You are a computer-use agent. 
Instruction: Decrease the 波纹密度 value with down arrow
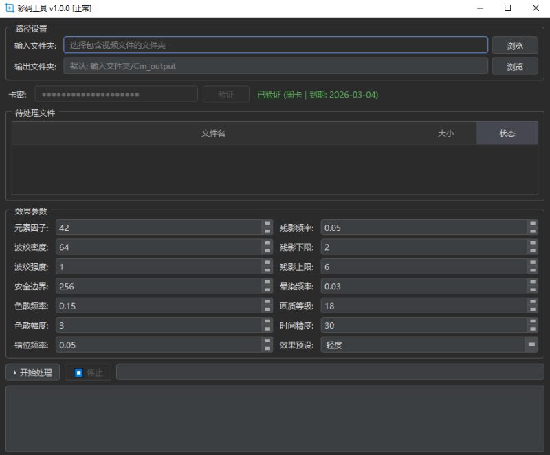[267, 251]
